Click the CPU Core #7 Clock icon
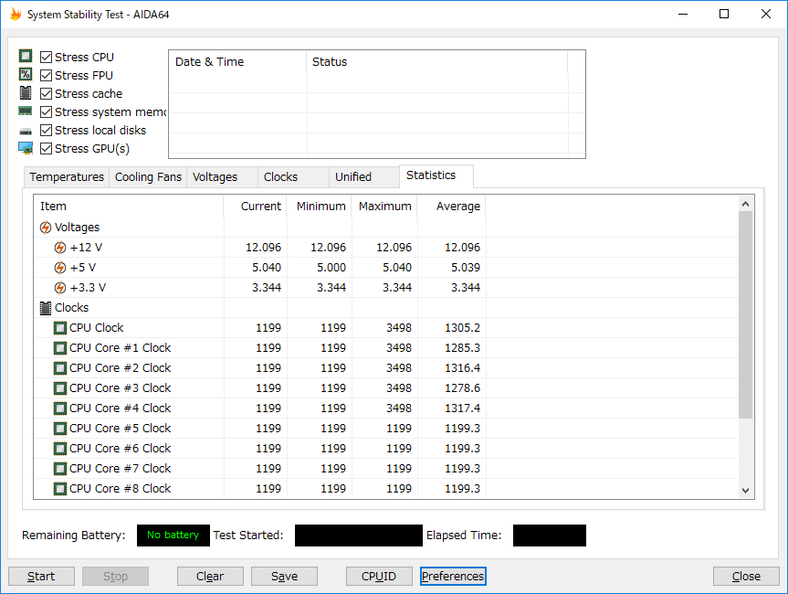Screen dimensions: 788x594 (x=59, y=469)
